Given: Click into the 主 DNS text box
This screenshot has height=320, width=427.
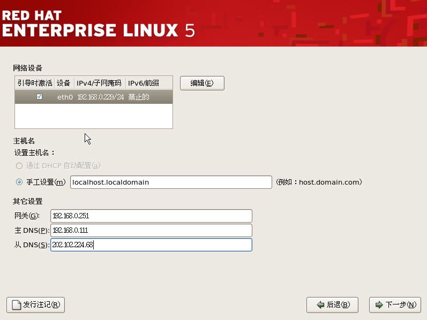Looking at the screenshot, I should pyautogui.click(x=151, y=230).
